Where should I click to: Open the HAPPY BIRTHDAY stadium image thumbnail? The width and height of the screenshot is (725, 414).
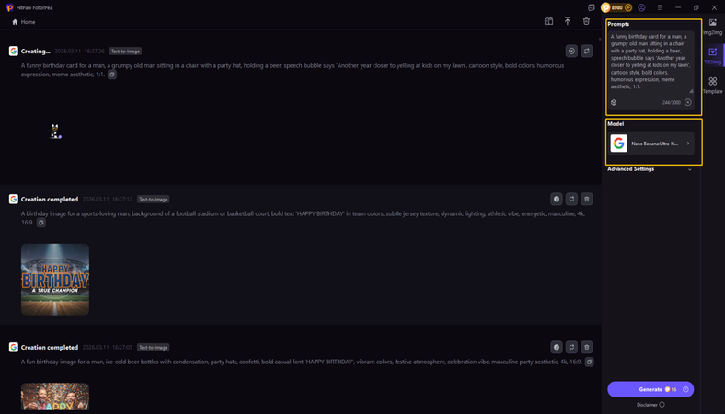coord(55,279)
